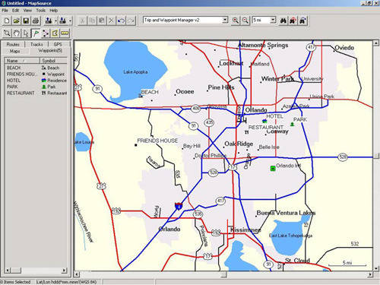Screen dimensions: 380x285
Task: Select the Route tool icon
Action: coord(46,33)
